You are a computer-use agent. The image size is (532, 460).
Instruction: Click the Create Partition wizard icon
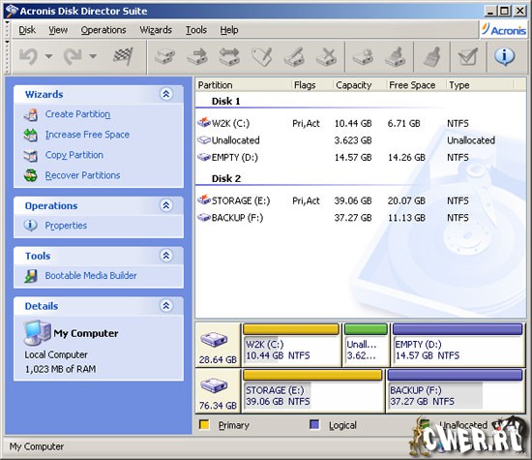pyautogui.click(x=31, y=114)
